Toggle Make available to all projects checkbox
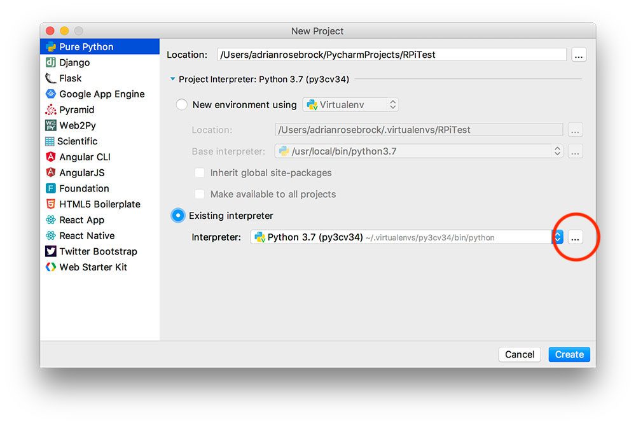 pos(200,194)
